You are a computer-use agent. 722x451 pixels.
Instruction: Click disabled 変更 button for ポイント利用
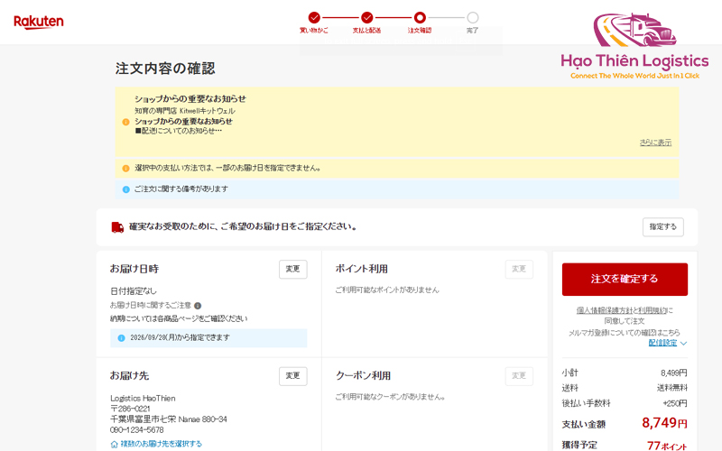[x=519, y=269]
